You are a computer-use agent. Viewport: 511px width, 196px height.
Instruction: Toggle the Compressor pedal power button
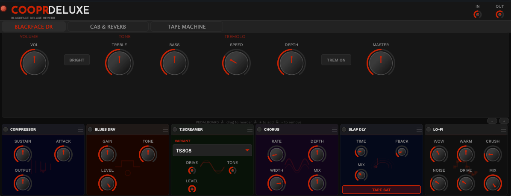(x=6, y=129)
